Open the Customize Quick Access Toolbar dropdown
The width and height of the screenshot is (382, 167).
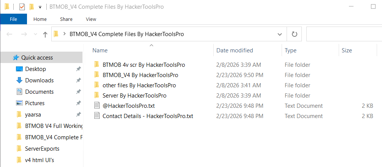[x=40, y=7]
